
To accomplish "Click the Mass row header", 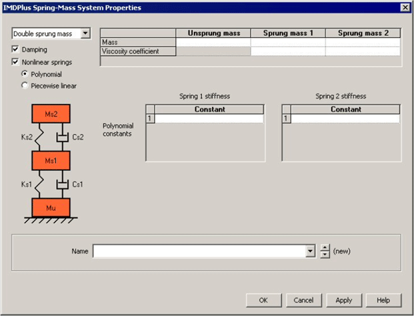I will click(138, 42).
